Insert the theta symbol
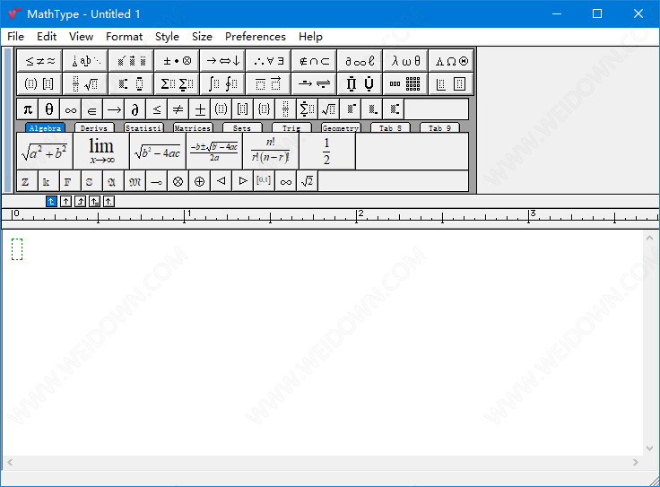The image size is (660, 487). (49, 109)
